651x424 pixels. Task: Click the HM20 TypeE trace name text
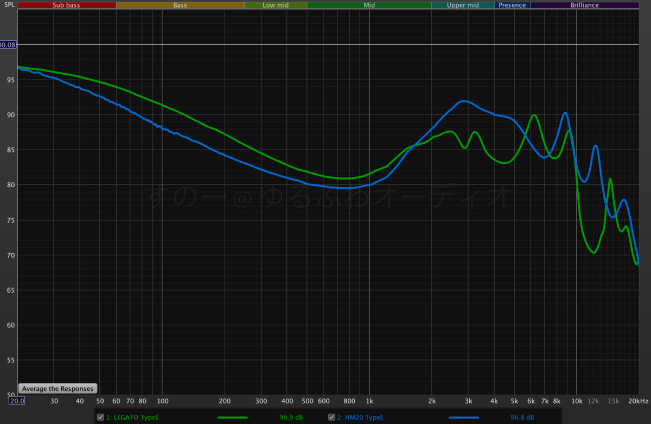pos(360,417)
